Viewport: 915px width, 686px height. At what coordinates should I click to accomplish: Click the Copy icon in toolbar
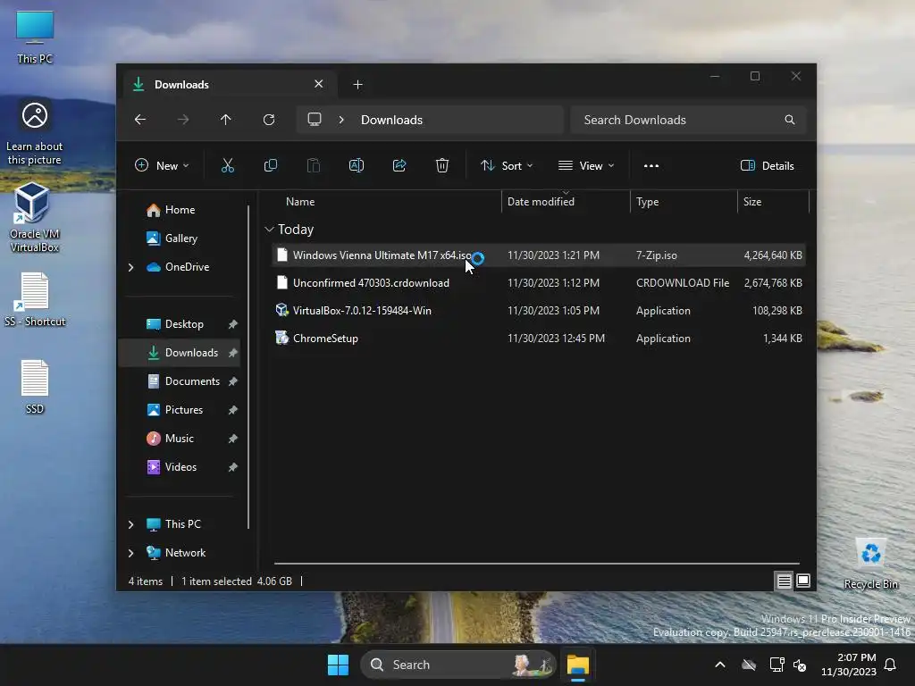pos(271,165)
